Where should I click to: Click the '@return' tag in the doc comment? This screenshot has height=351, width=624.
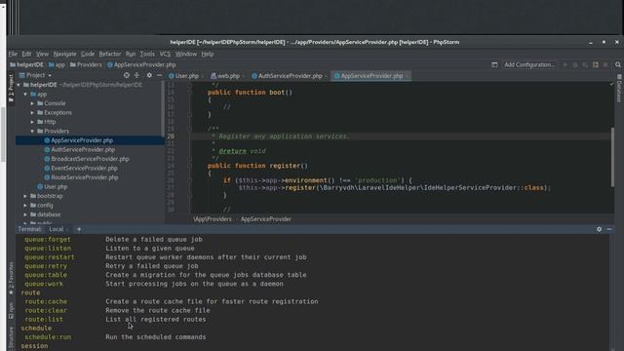[232, 151]
